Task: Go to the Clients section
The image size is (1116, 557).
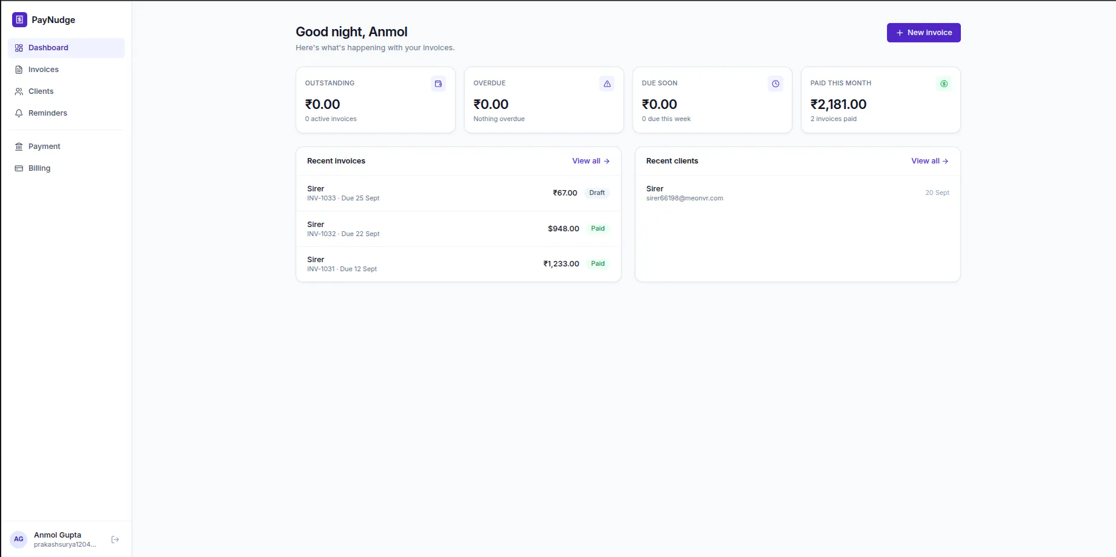Action: pyautogui.click(x=66, y=91)
